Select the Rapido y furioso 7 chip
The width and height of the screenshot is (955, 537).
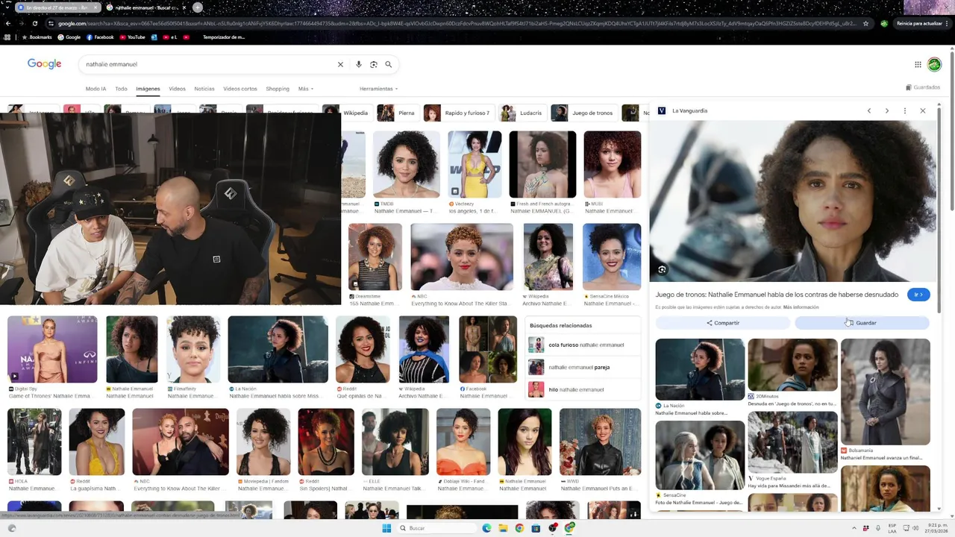coord(458,113)
